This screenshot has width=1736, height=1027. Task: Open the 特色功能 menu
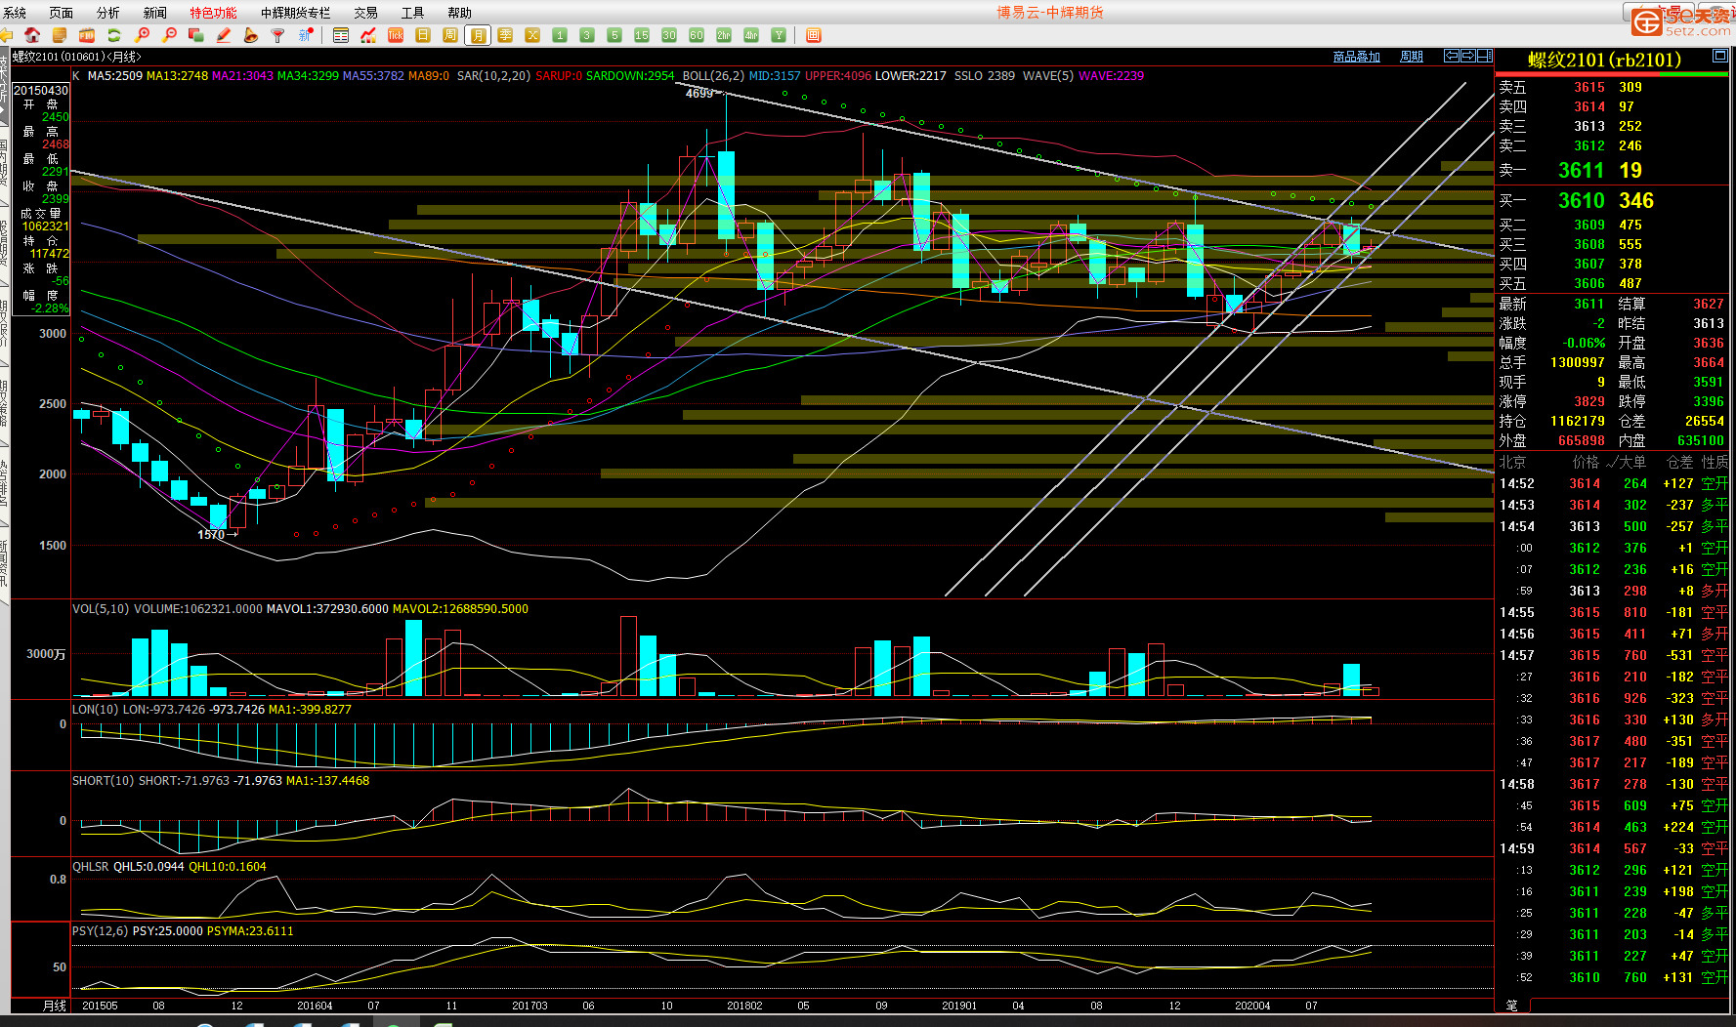point(214,13)
